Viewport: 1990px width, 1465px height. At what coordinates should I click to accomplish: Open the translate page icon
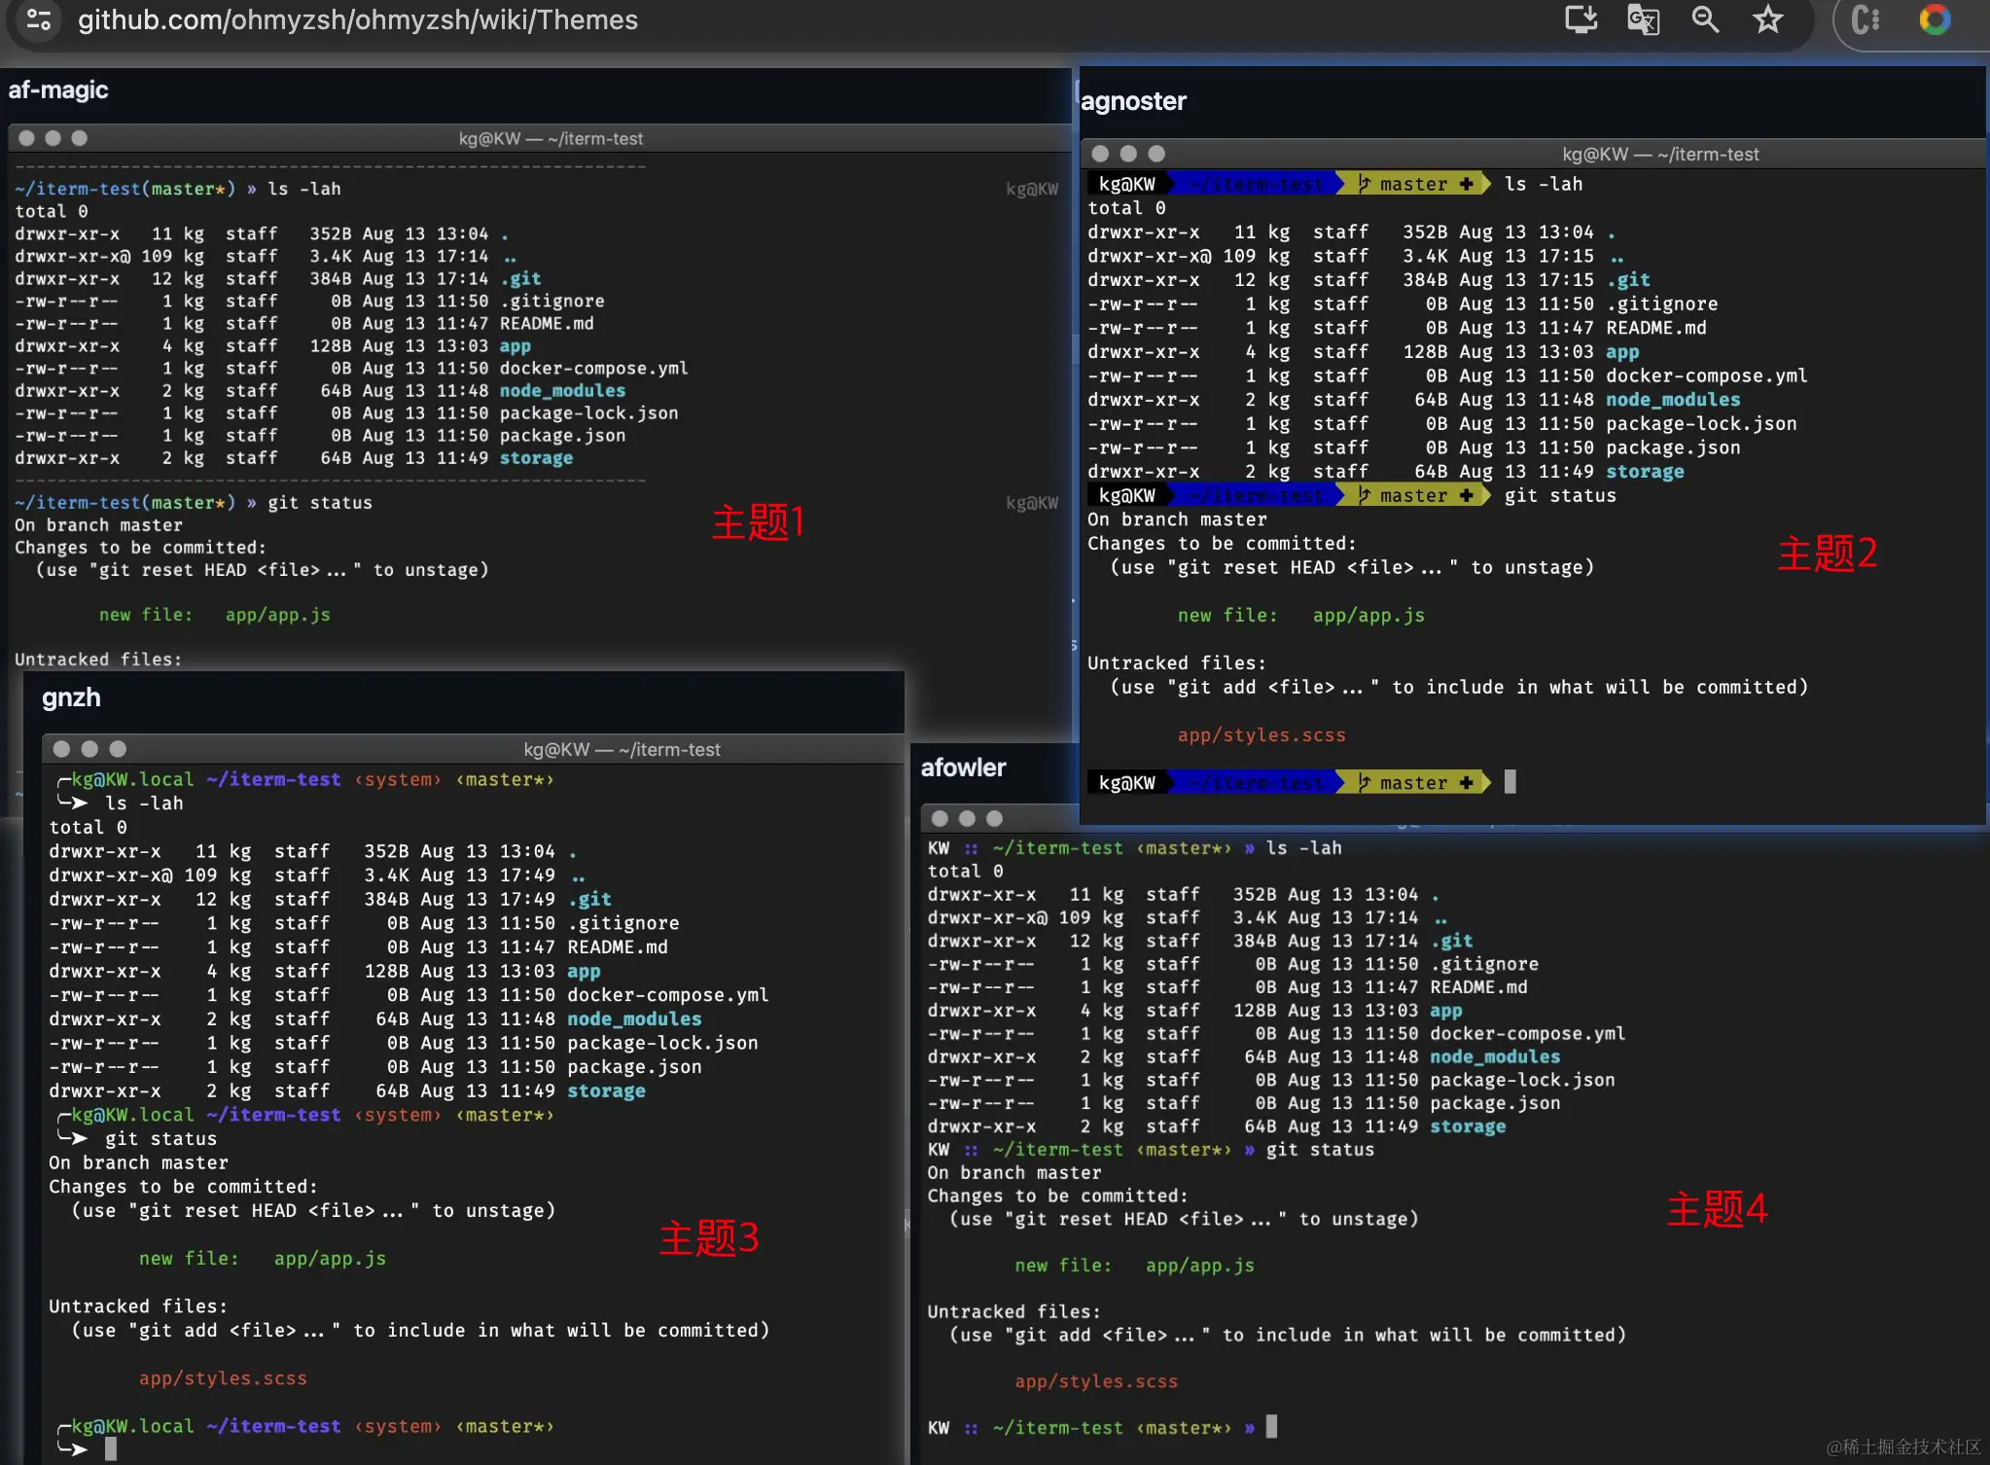1643,19
